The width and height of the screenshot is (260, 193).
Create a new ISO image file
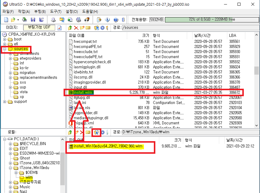pyautogui.click(x=6, y=20)
